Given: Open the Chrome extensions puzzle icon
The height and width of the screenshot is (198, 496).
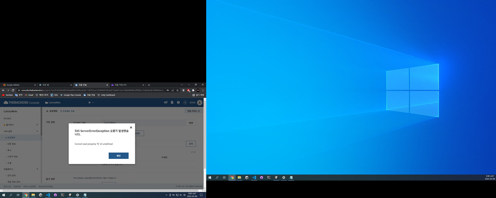Looking at the screenshot, I should point(193,90).
